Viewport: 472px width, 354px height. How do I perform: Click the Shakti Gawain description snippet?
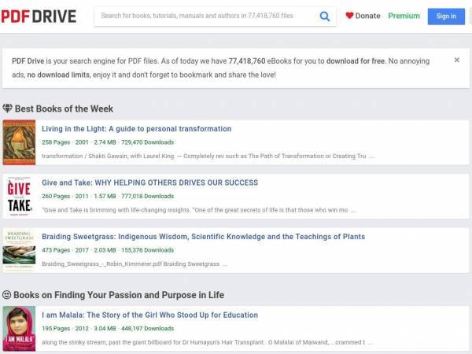[208, 156]
